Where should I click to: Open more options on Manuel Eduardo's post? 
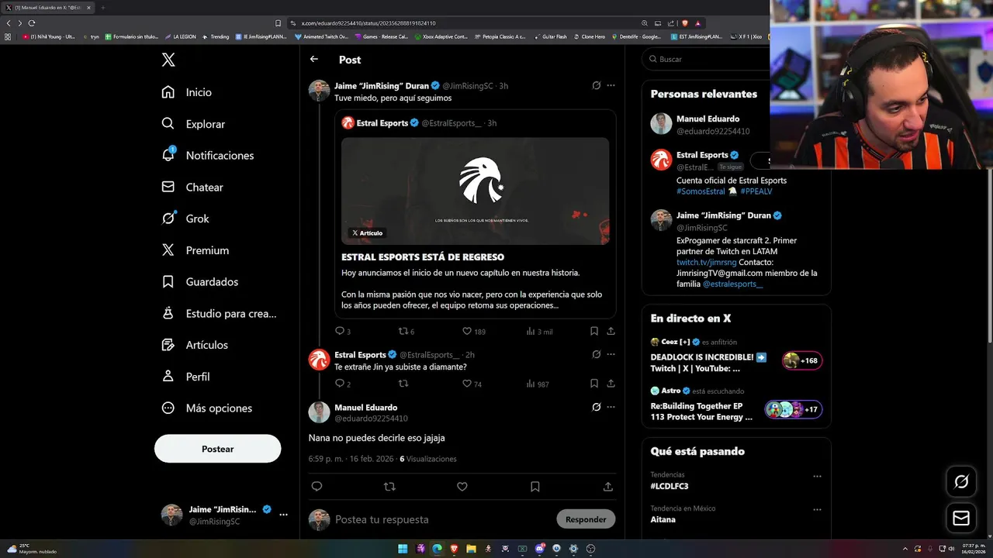pyautogui.click(x=611, y=407)
